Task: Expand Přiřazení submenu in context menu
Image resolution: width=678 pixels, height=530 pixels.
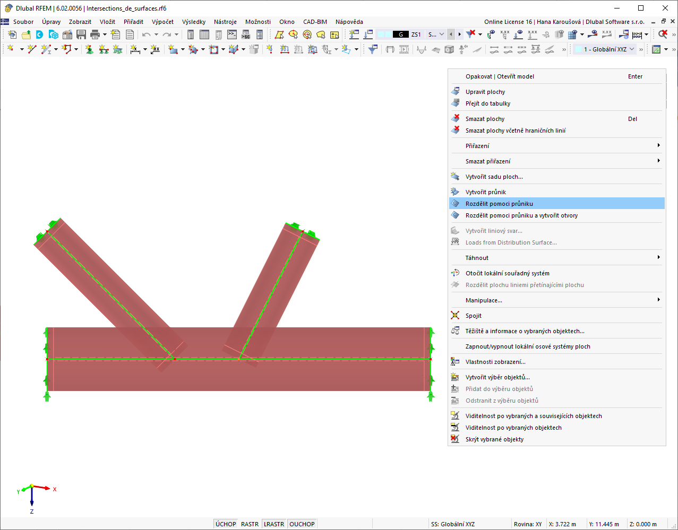Action: [x=557, y=146]
